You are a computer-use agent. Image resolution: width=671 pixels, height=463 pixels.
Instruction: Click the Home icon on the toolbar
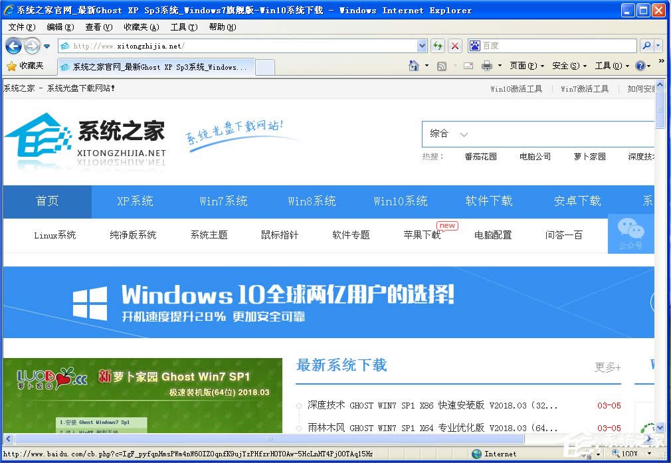click(x=413, y=66)
